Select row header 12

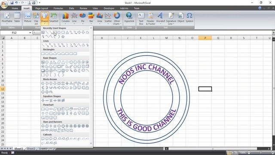tap(3, 89)
